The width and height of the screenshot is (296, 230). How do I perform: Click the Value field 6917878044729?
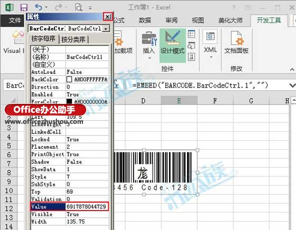(x=87, y=206)
